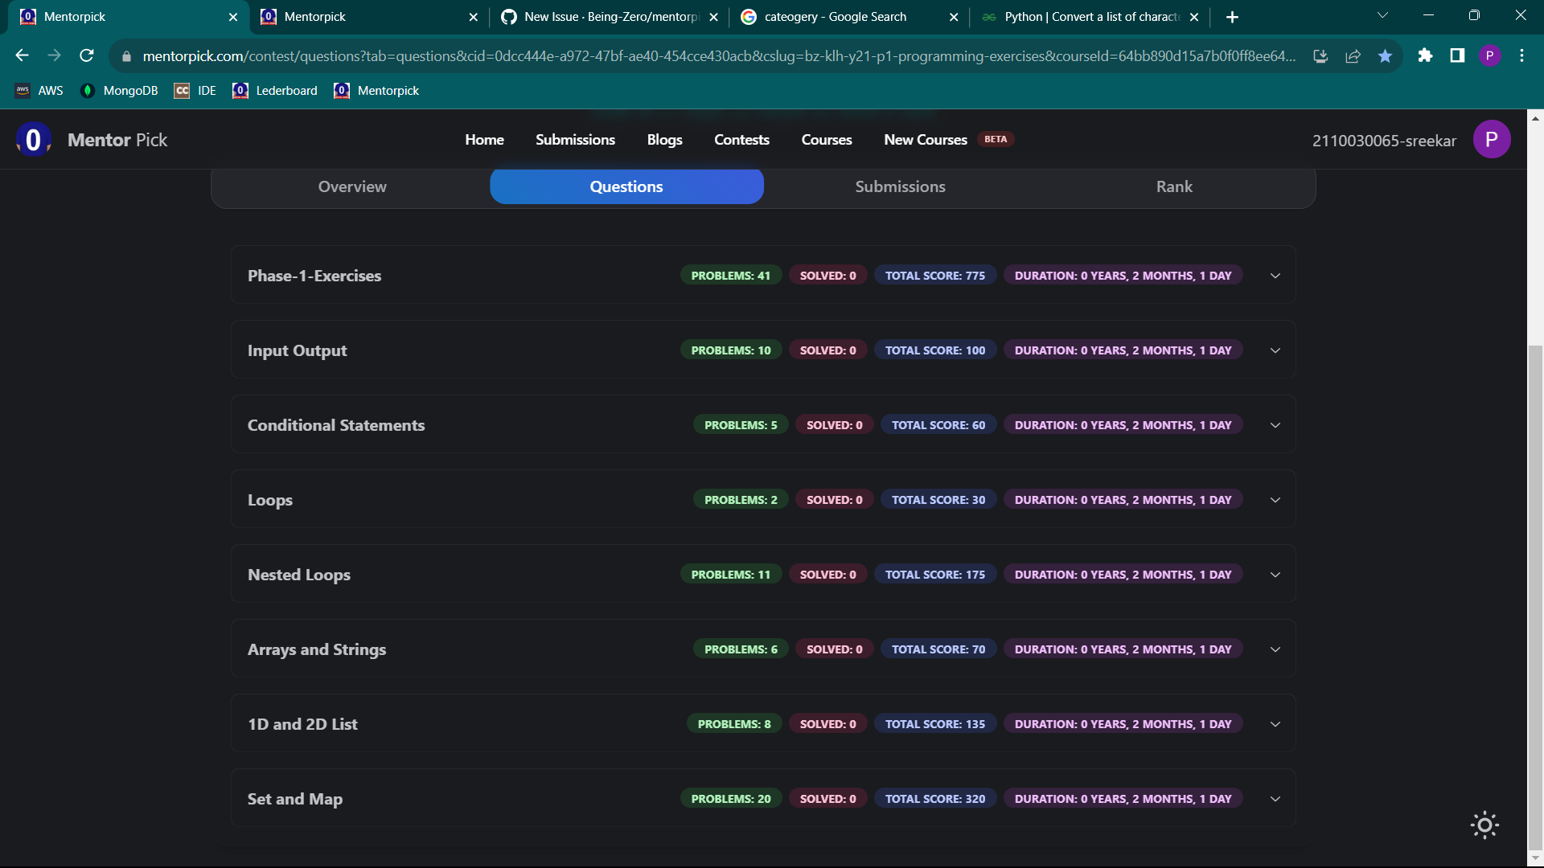Toggle the theme using the sun icon
The width and height of the screenshot is (1544, 868).
pyautogui.click(x=1483, y=825)
